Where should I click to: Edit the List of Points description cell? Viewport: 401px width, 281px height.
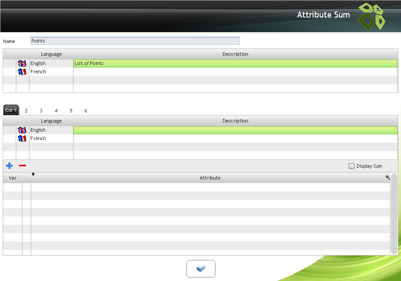pos(235,63)
